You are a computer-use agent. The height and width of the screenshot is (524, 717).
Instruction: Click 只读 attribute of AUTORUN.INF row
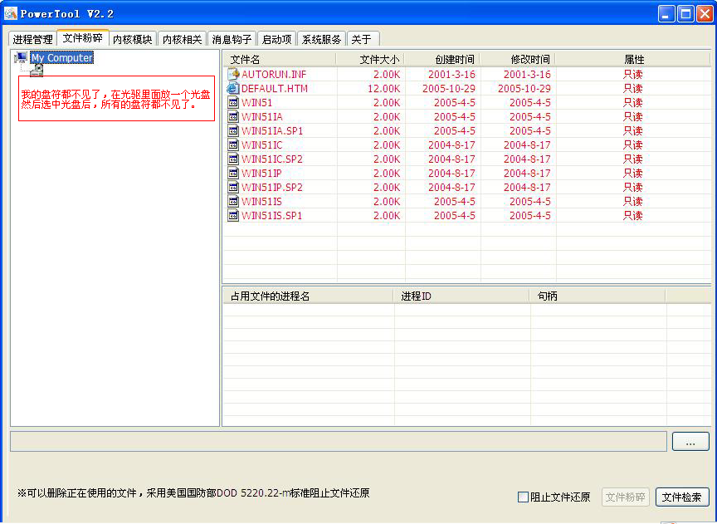coord(633,74)
